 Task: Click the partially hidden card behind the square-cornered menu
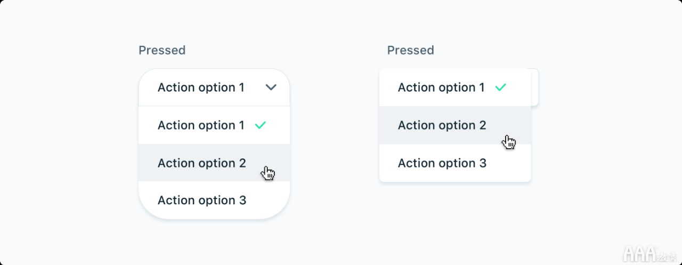(x=534, y=87)
